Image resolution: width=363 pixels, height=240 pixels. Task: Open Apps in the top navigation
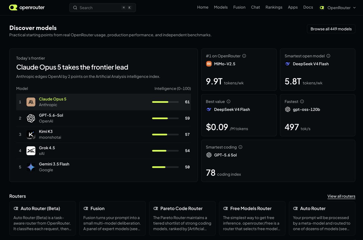pos(293,7)
